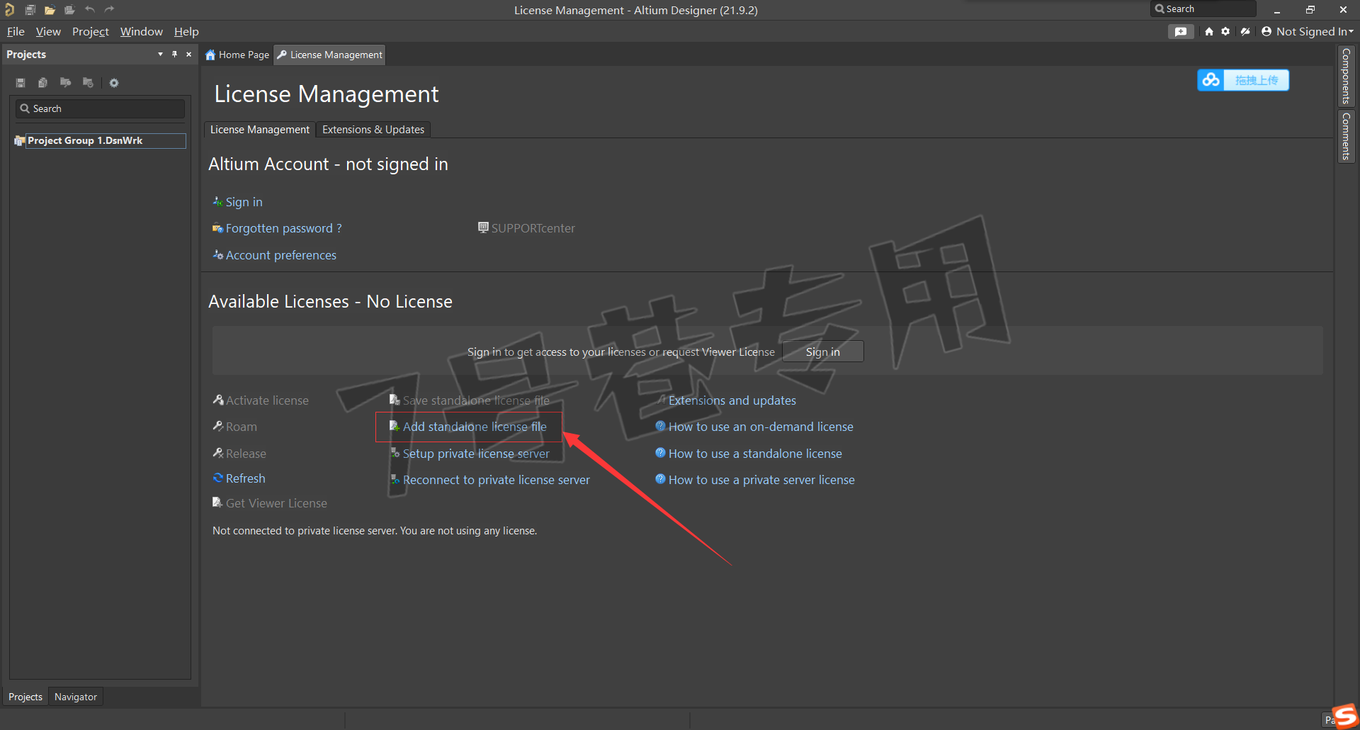This screenshot has height=730, width=1360.
Task: Click Add standalone license file
Action: click(475, 427)
